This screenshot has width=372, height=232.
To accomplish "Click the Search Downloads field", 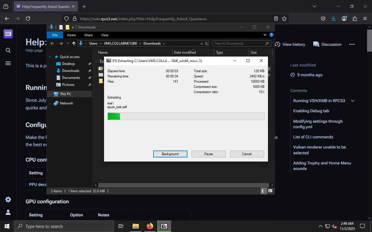I will pyautogui.click(x=242, y=43).
